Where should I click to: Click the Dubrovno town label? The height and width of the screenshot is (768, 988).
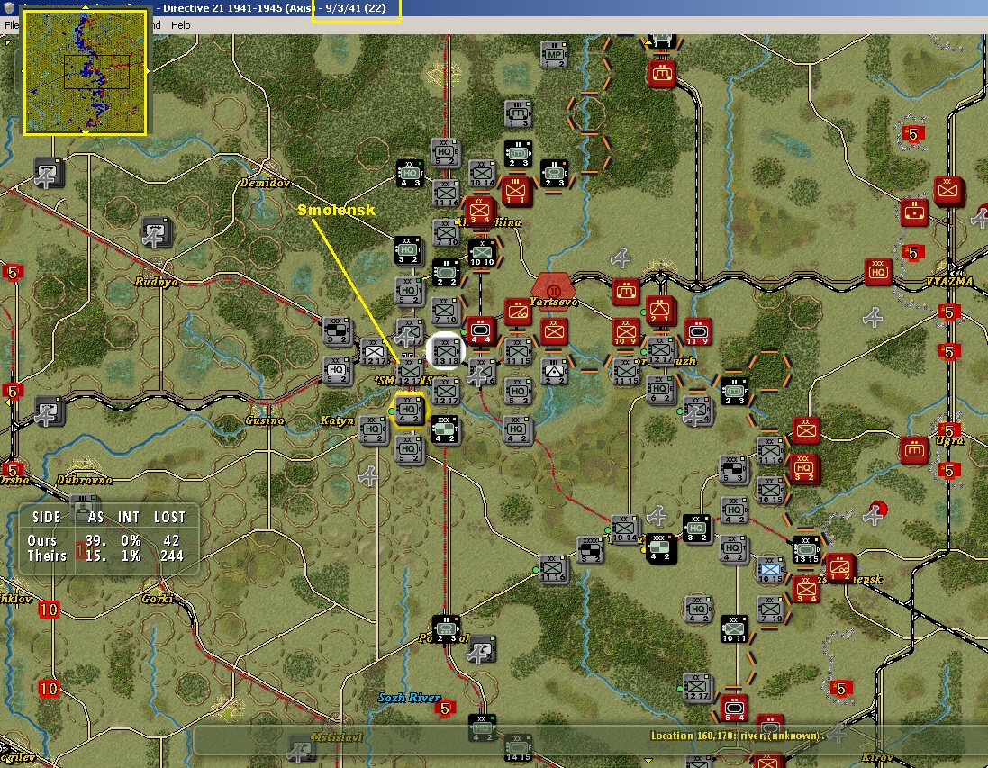(x=84, y=480)
